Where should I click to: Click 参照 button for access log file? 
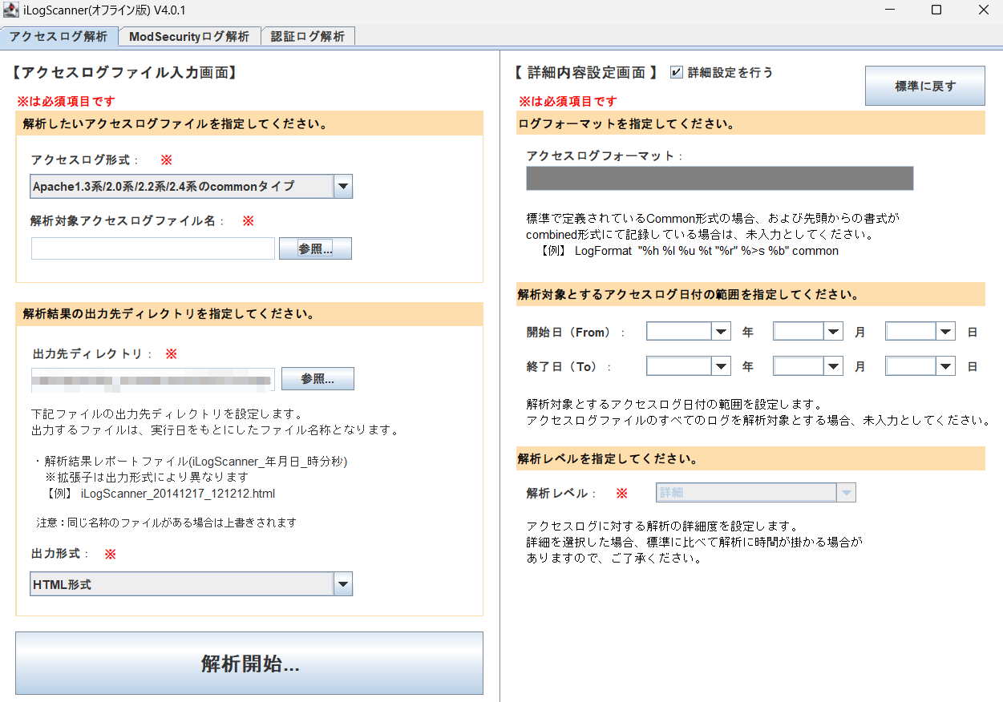click(x=315, y=249)
